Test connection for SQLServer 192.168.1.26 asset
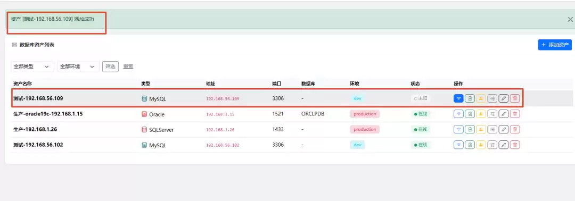This screenshot has height=201, width=575. click(x=458, y=129)
